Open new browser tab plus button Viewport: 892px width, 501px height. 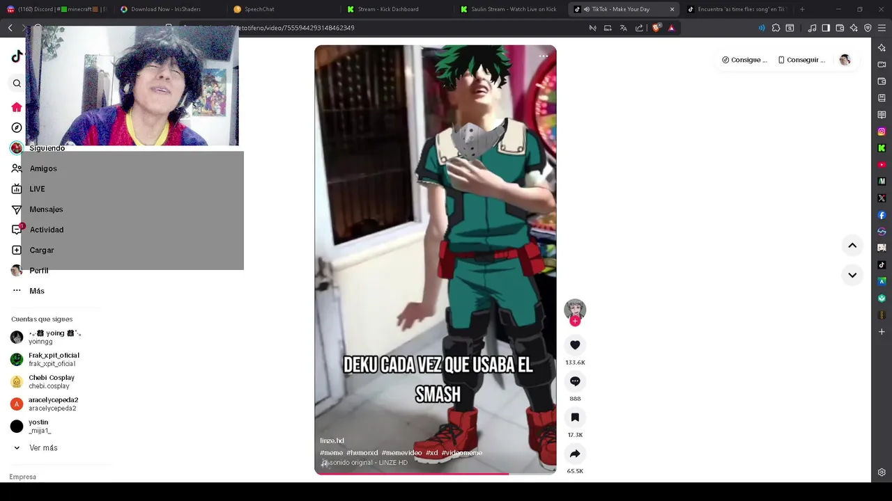pos(802,9)
